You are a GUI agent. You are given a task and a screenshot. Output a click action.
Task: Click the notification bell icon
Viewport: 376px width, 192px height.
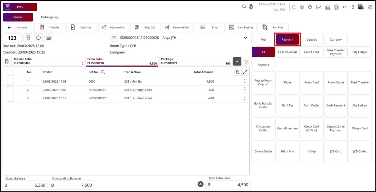click(x=294, y=7)
